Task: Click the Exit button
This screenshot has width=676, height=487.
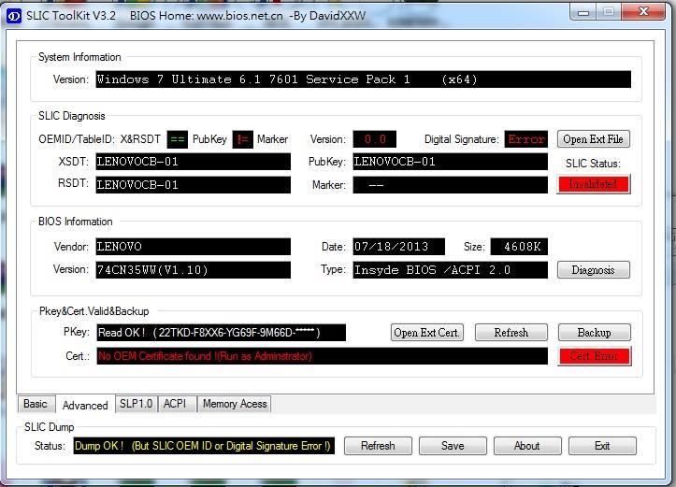Action: coord(602,446)
